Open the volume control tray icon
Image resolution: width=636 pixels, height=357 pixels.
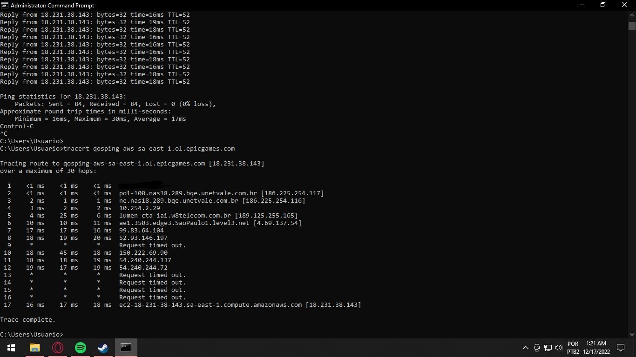tap(559, 348)
